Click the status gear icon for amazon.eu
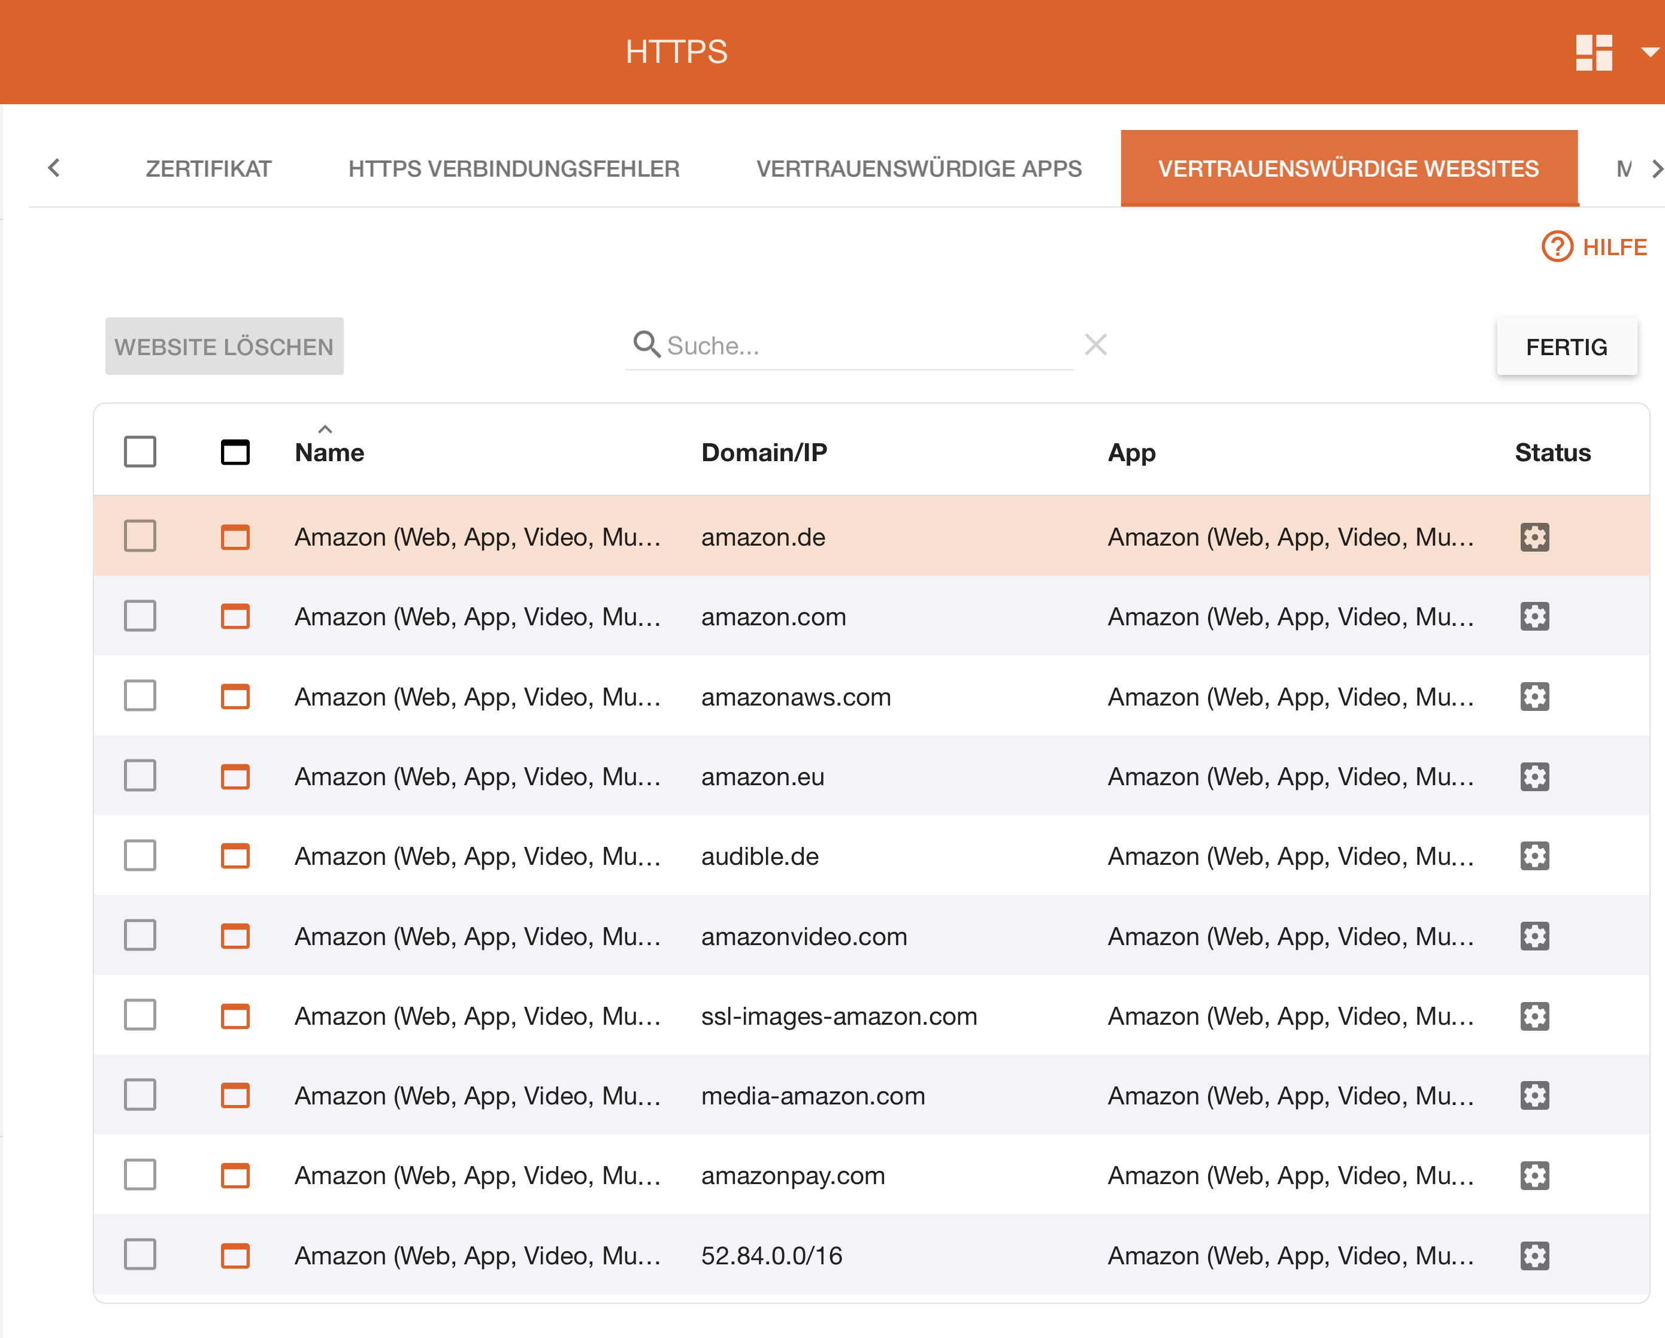This screenshot has width=1665, height=1338. tap(1534, 777)
